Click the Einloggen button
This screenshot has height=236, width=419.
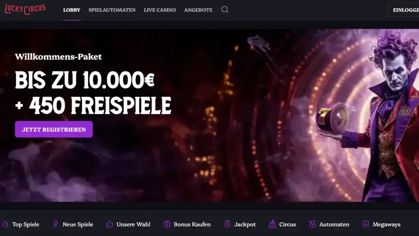pos(403,10)
